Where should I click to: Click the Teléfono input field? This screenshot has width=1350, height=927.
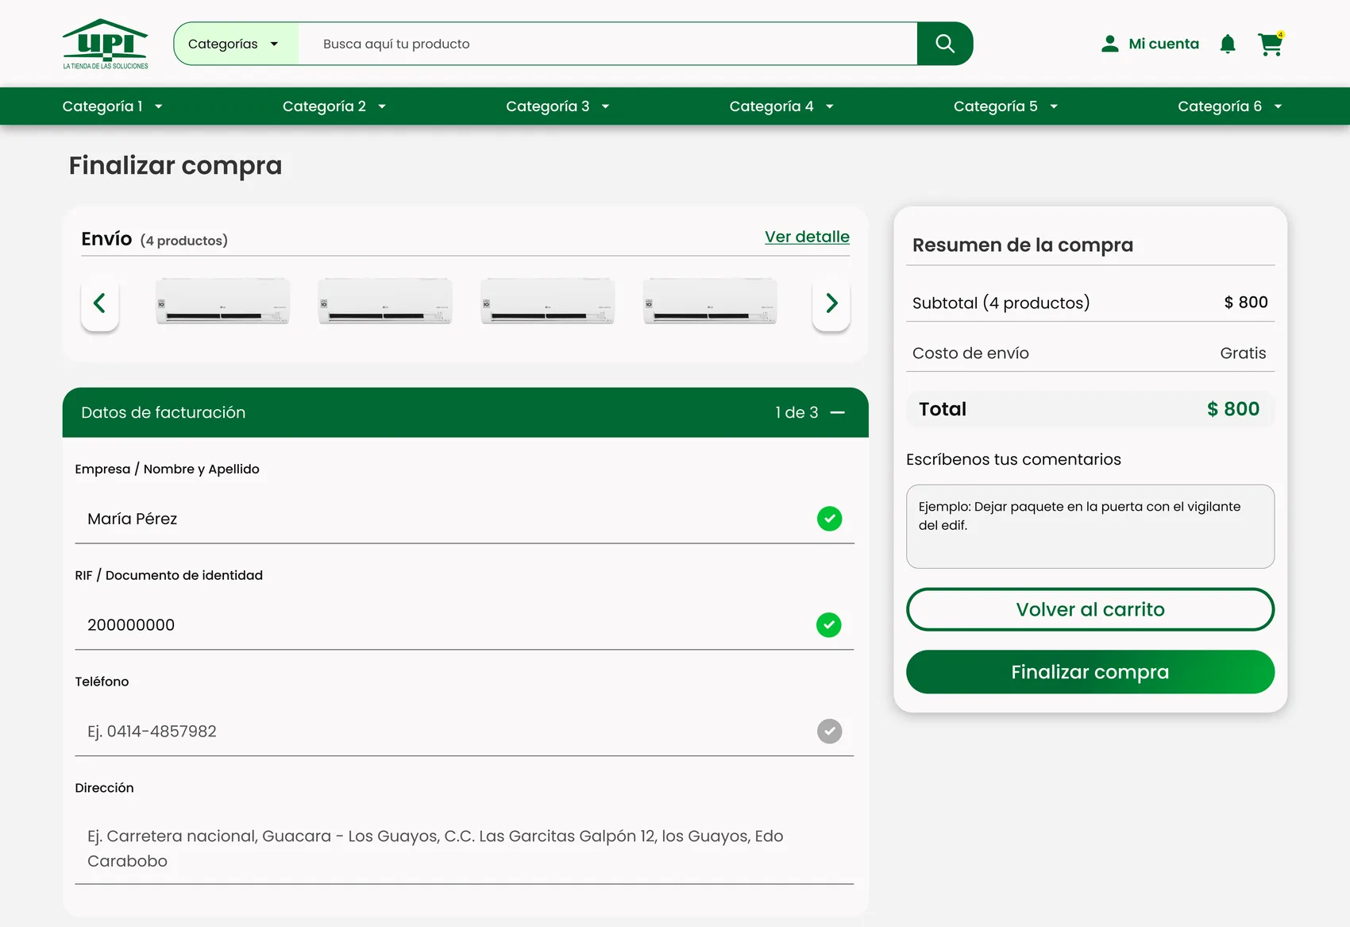pos(465,732)
